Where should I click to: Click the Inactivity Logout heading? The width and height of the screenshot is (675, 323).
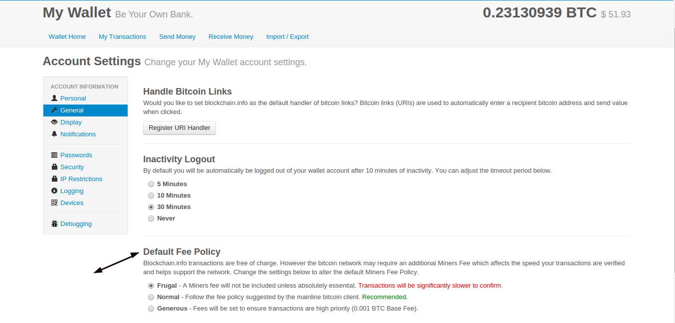pyautogui.click(x=179, y=159)
